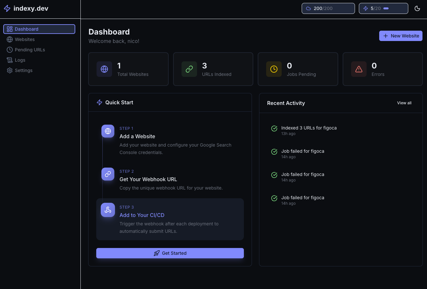
Task: Click the 200/200 cloud usage badge
Action: [x=328, y=8]
